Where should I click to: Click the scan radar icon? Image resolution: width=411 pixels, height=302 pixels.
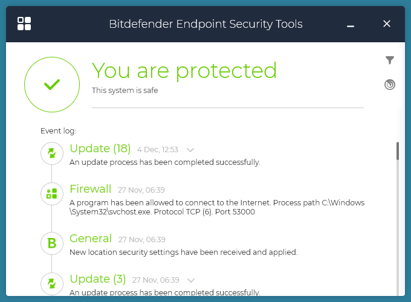pos(390,85)
